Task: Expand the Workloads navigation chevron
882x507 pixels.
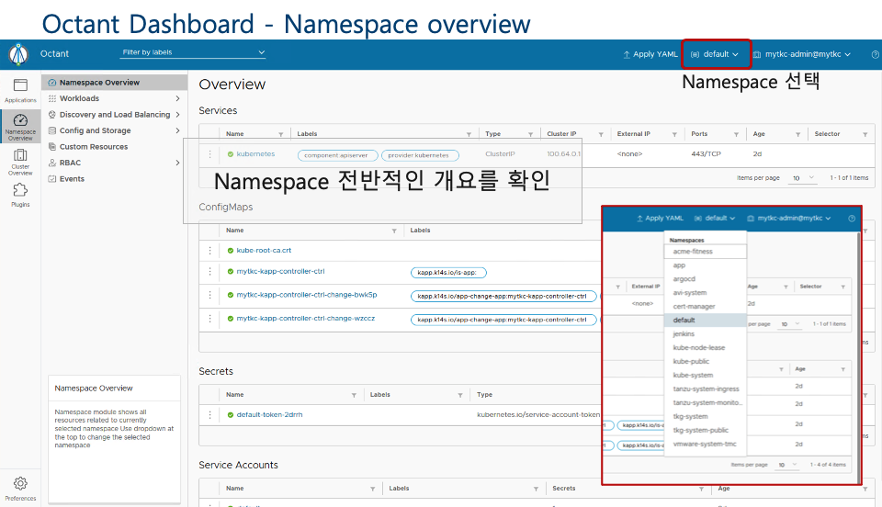Action: coord(177,98)
